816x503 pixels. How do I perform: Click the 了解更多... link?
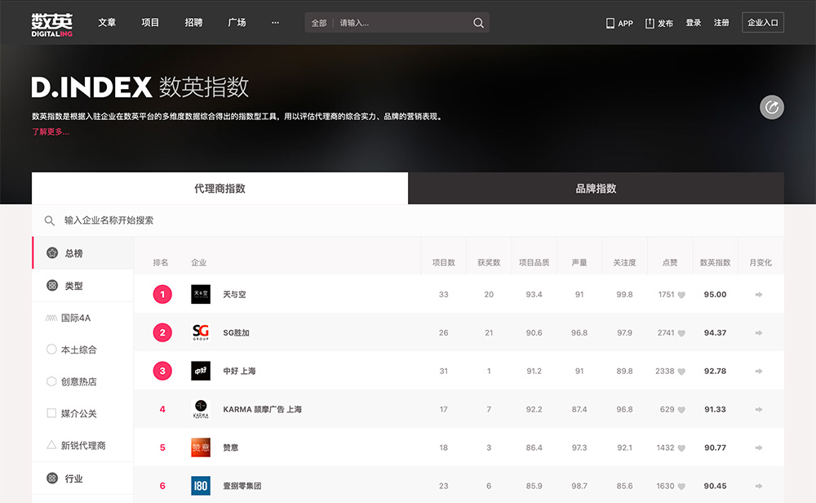pyautogui.click(x=50, y=131)
